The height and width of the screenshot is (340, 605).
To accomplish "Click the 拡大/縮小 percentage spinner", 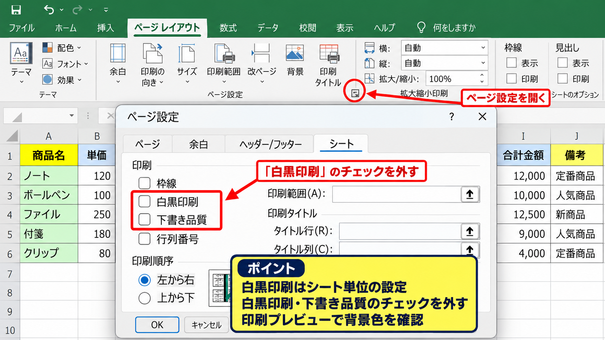I will pos(482,79).
